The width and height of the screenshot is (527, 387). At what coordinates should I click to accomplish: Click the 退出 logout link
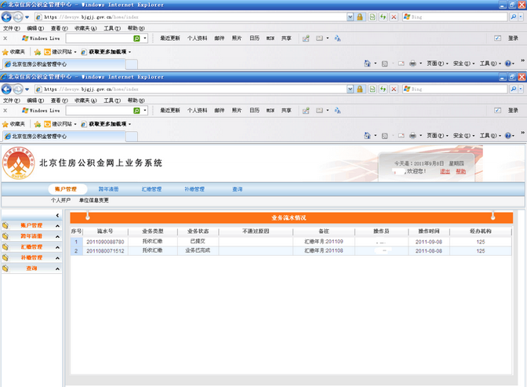(x=445, y=171)
